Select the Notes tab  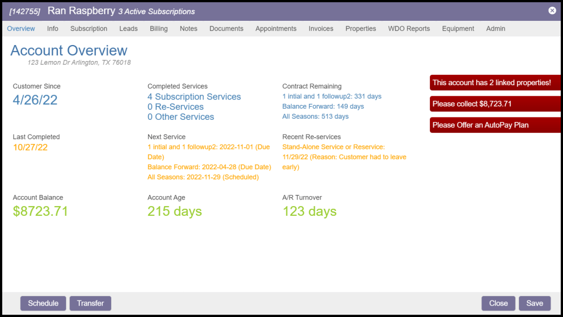188,29
